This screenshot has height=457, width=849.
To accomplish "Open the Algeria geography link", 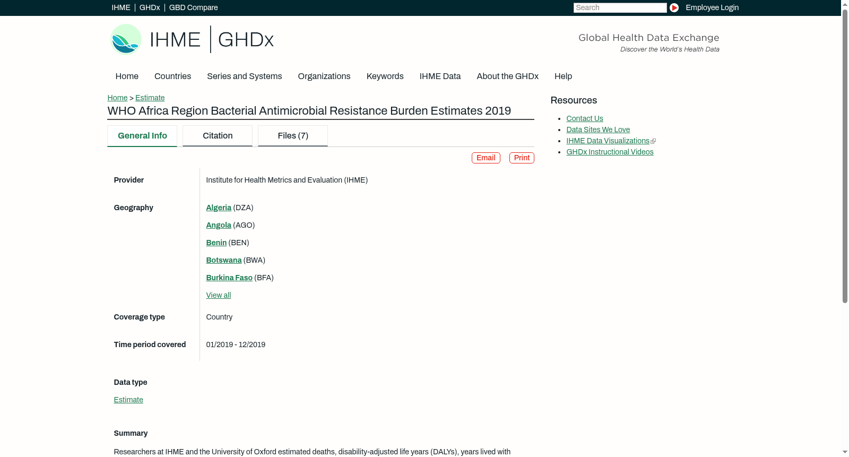I will pyautogui.click(x=219, y=208).
